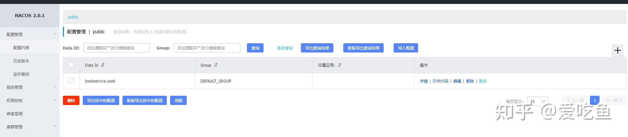This screenshot has height=137, width=628.
Task: Click the 克隆 clone button
Action: pyautogui.click(x=178, y=100)
